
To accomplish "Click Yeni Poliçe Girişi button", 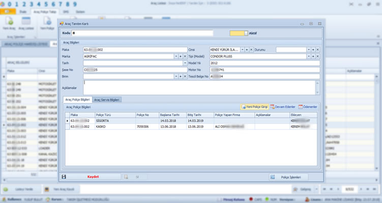I will [x=255, y=107].
